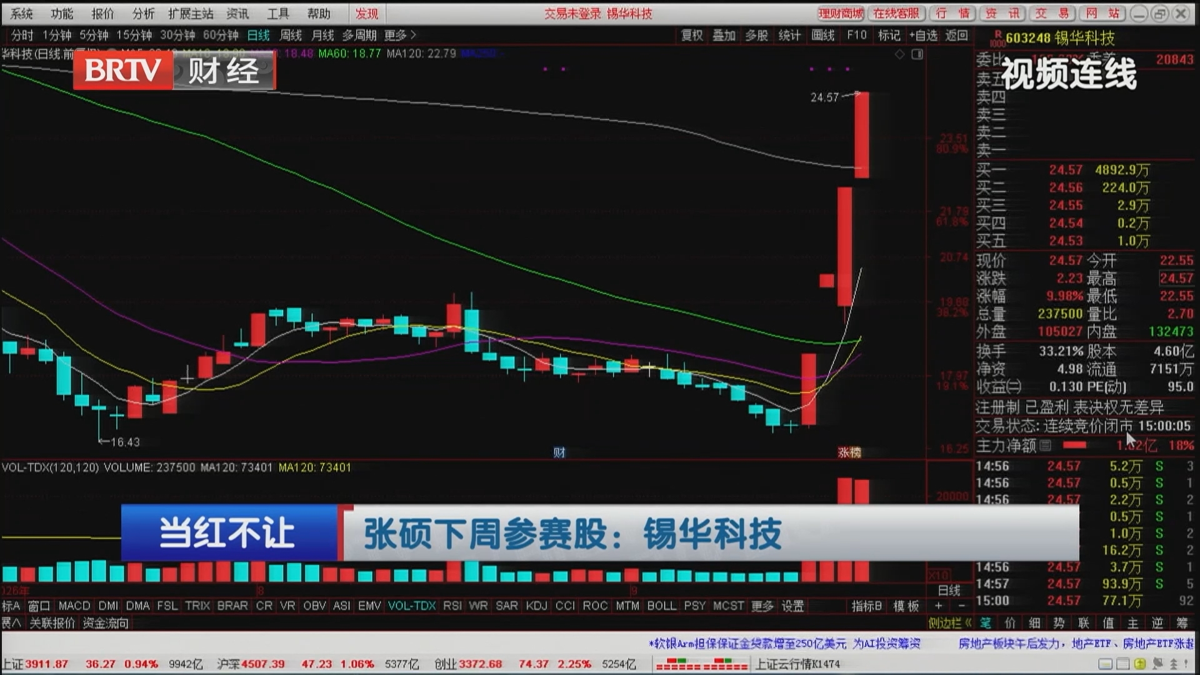Click the yellow status bar icon
The image size is (1200, 675).
[x=1140, y=664]
